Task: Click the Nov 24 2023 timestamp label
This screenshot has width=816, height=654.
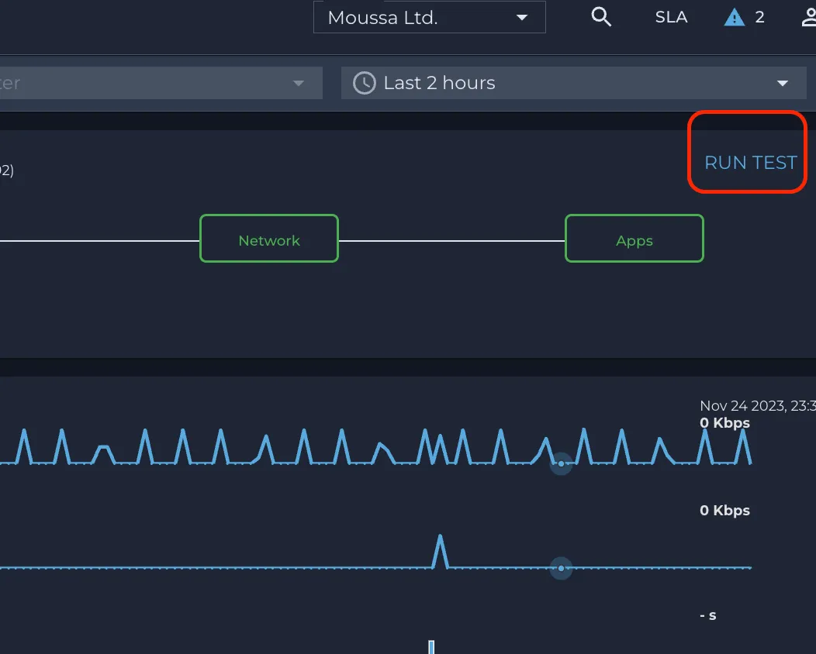Action: coord(758,405)
